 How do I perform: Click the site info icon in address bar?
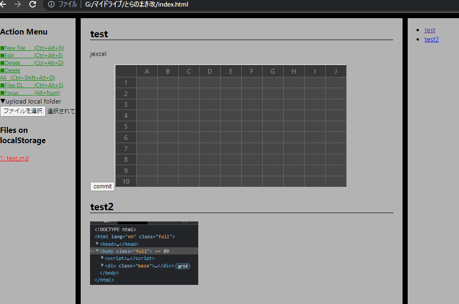[x=51, y=4]
